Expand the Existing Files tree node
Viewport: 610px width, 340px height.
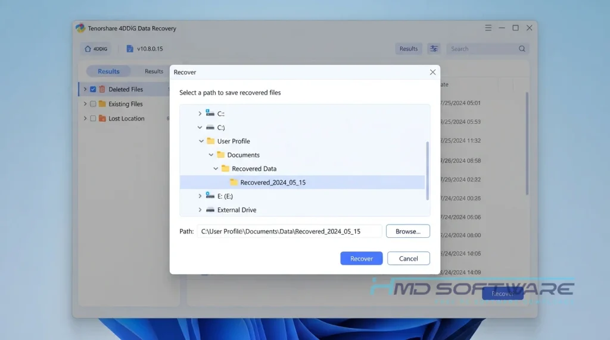tap(85, 103)
